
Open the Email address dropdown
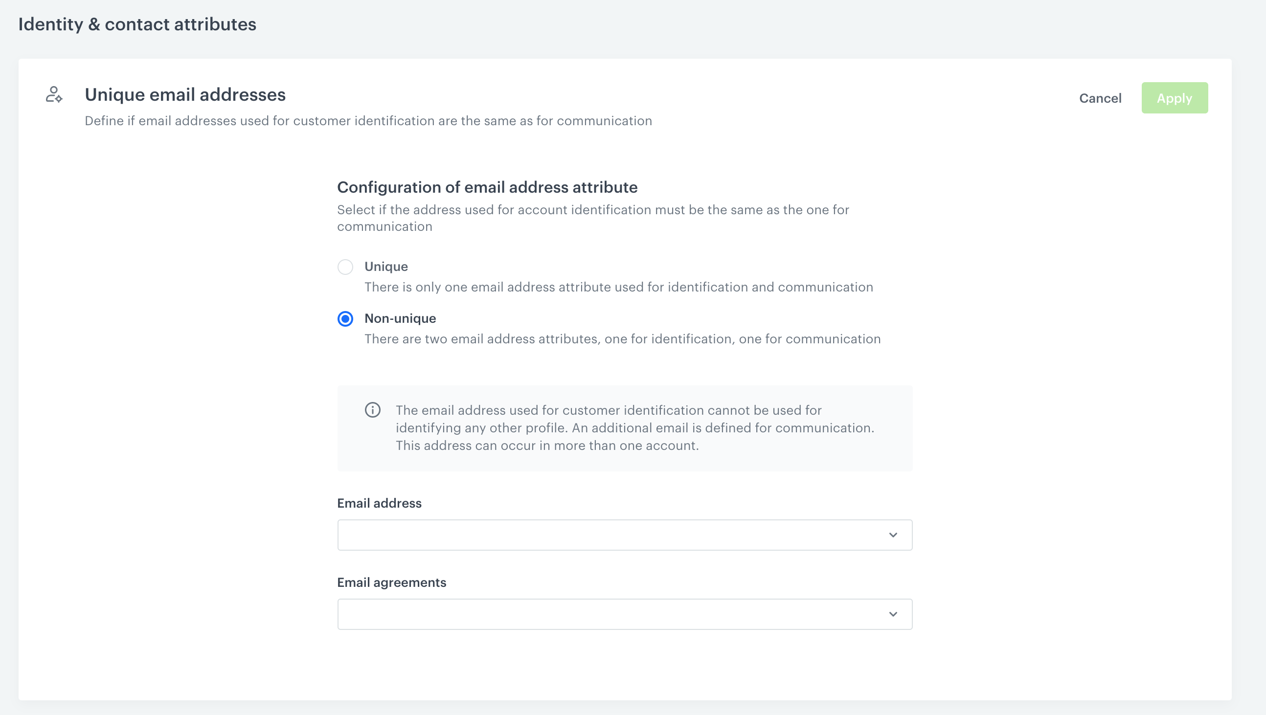(624, 534)
